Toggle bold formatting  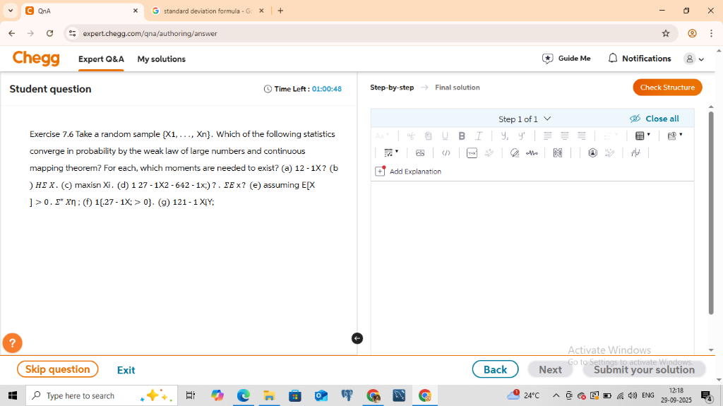[x=462, y=136]
